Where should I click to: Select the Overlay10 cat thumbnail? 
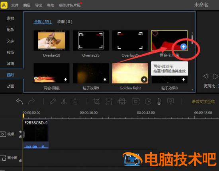(51, 40)
